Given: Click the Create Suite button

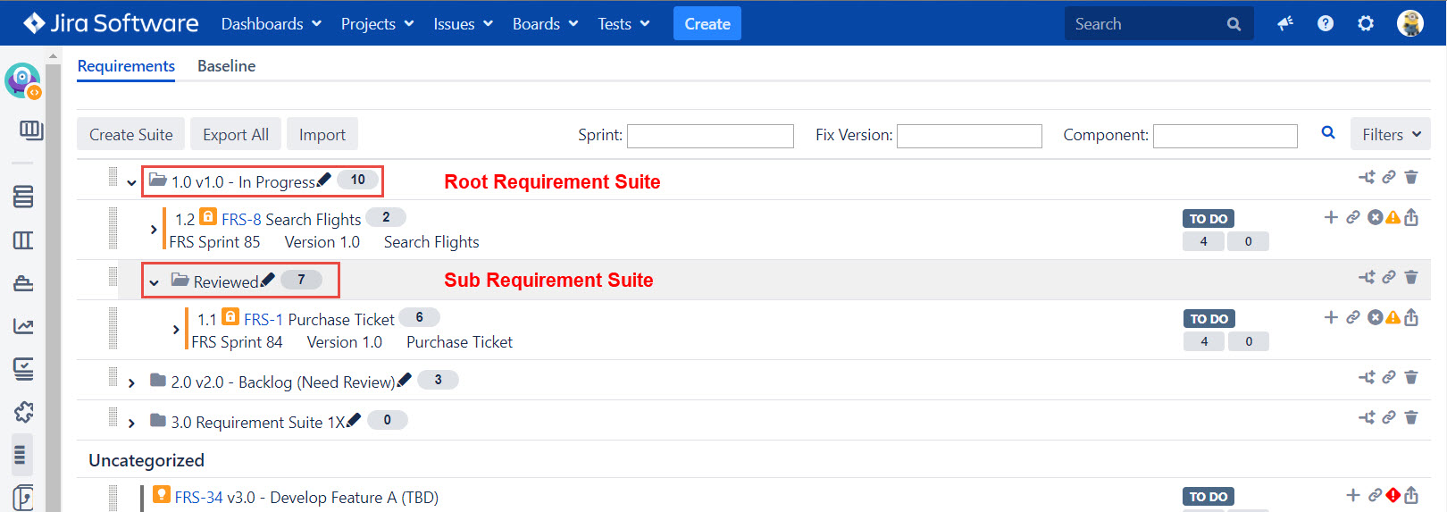Looking at the screenshot, I should [131, 135].
